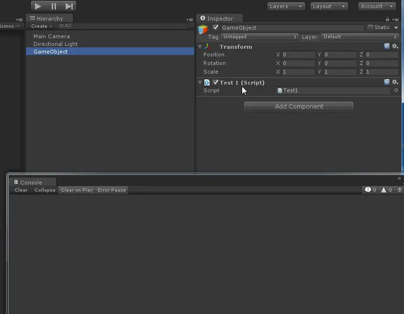Open the Inspector panel options menu
404x314 pixels.
(395, 20)
